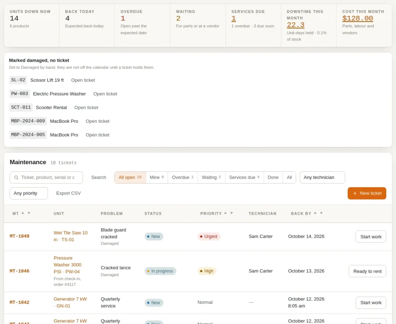Open the Any technician dropdown

322,178
